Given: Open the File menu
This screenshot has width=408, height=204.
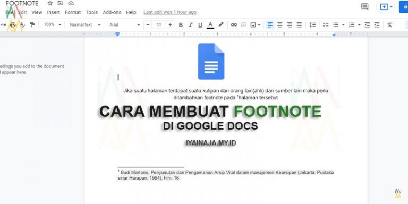Looking at the screenshot, I should [x=10, y=12].
